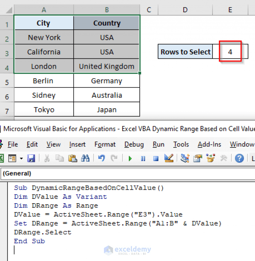Select column C header
The image size is (255, 261).
[149, 10]
